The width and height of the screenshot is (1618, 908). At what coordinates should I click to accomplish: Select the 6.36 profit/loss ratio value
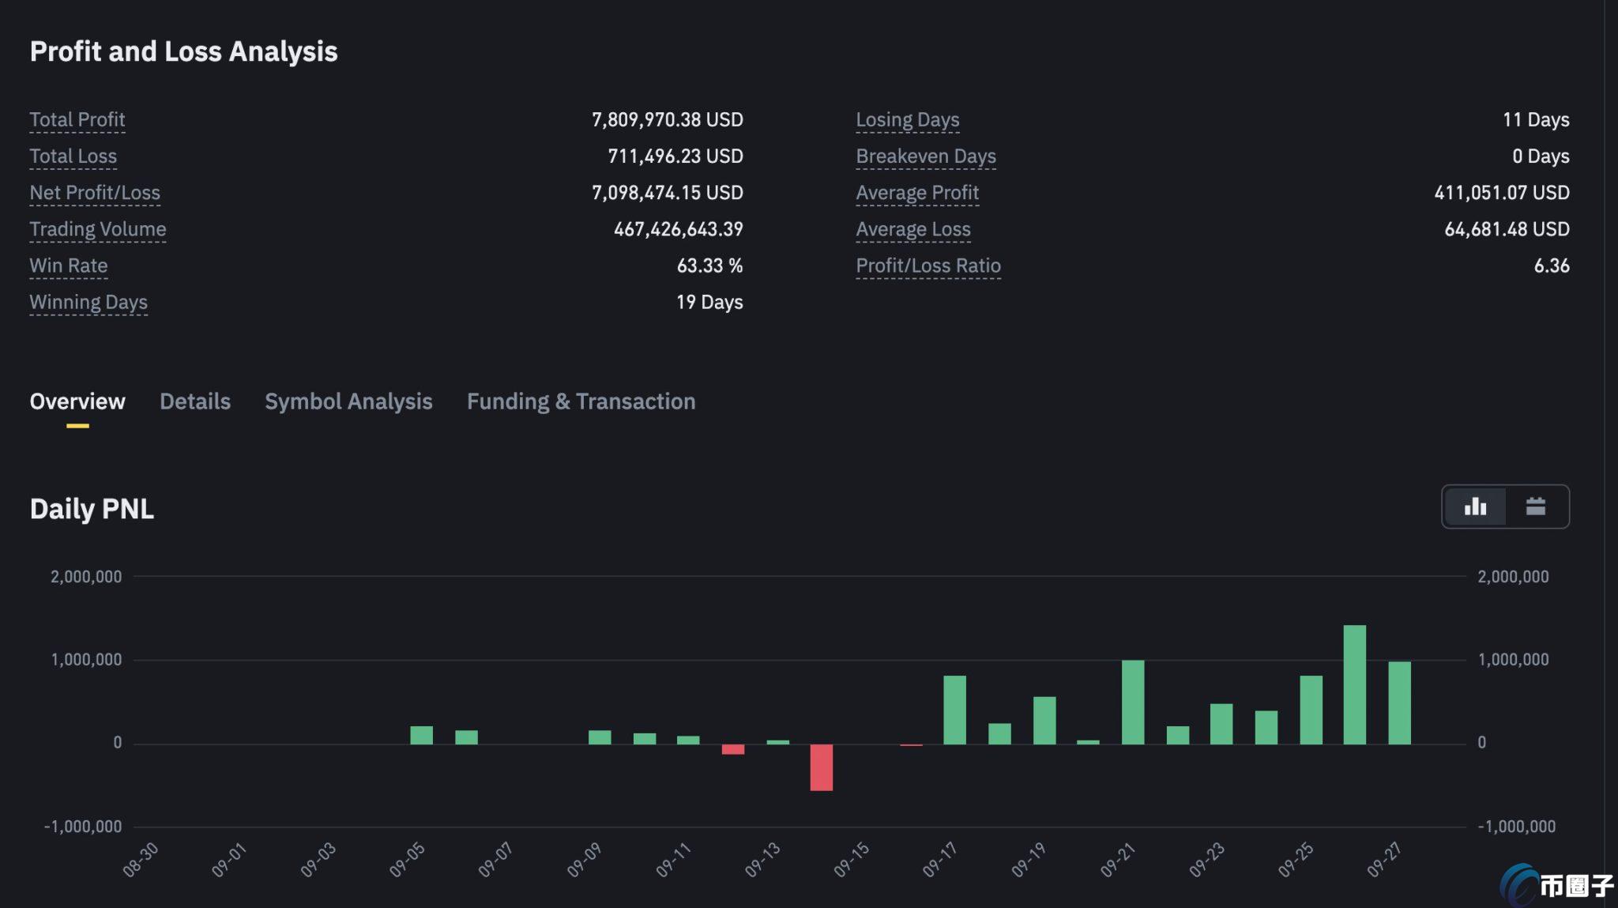[x=1552, y=266]
